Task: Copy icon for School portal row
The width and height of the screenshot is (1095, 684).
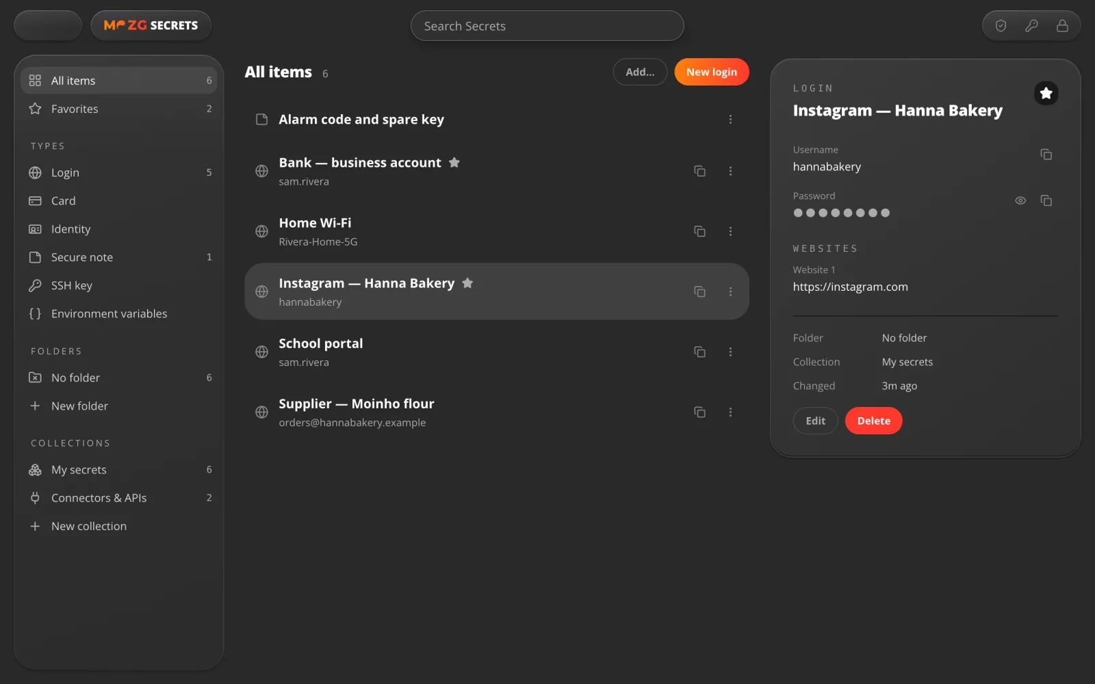Action: pos(699,352)
